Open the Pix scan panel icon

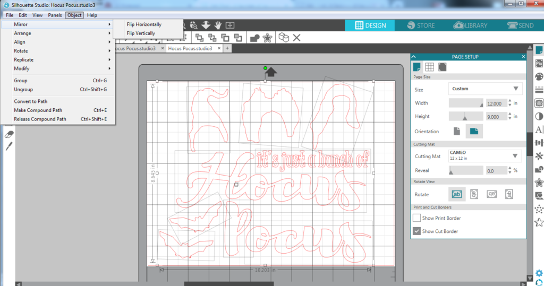tap(539, 63)
